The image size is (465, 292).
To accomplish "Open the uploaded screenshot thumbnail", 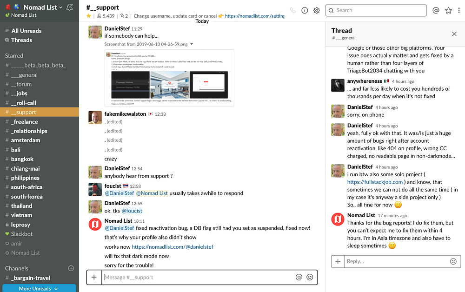I will (x=169, y=78).
